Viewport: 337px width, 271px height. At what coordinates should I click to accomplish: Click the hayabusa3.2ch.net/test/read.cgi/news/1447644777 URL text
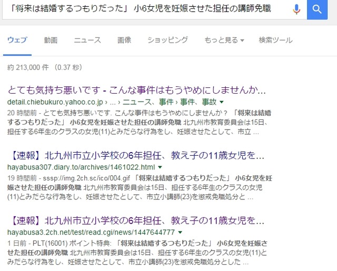(91, 232)
